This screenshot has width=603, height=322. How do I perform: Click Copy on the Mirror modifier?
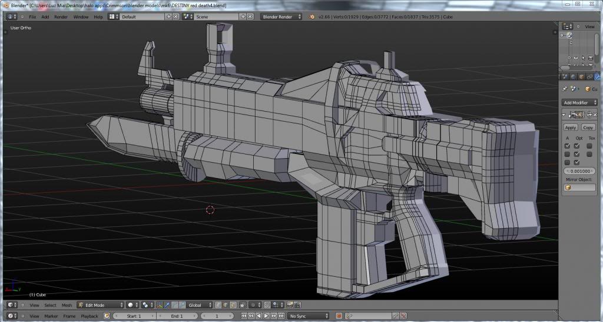click(x=588, y=128)
